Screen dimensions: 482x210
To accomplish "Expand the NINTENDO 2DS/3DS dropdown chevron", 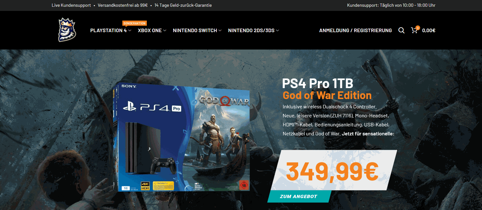I will (277, 31).
